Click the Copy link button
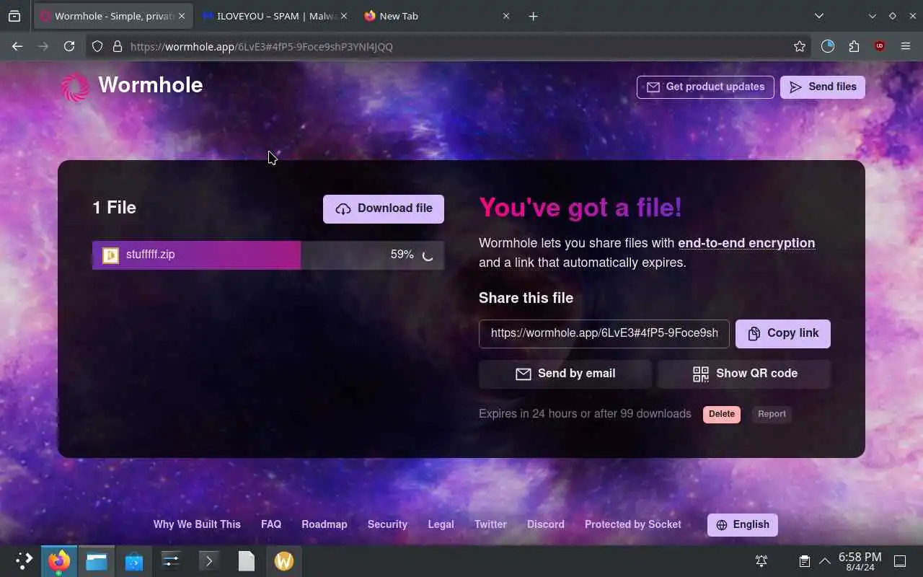This screenshot has height=577, width=923. click(783, 333)
